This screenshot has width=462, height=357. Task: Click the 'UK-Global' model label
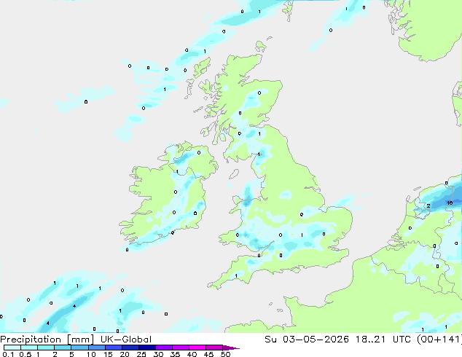click(x=126, y=340)
